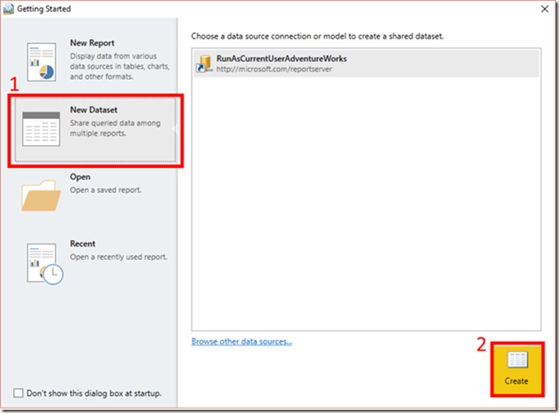
Task: Switch to the New Dataset option label
Action: tap(94, 110)
